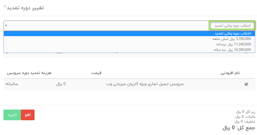This screenshot has height=135, width=257.
Task: Choose the three-year 16,380,000 ریال option
Action: click(x=129, y=50)
